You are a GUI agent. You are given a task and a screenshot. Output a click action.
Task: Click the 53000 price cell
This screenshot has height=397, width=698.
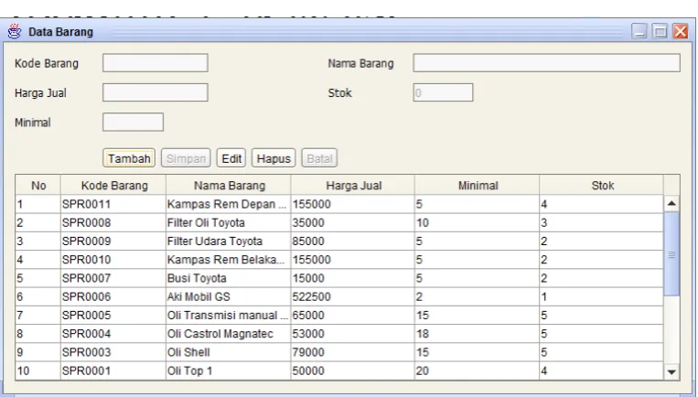353,334
